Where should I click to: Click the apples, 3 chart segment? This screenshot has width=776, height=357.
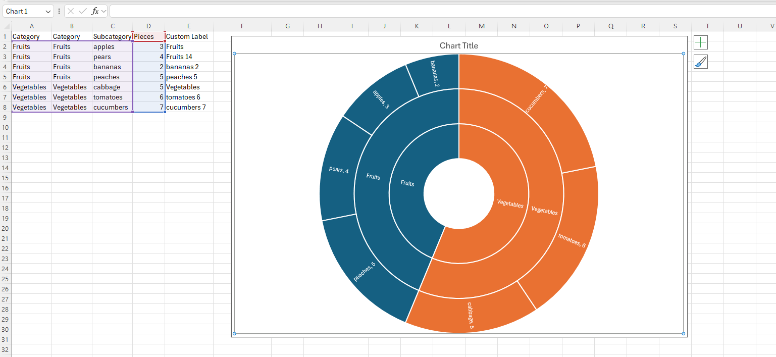click(x=381, y=99)
